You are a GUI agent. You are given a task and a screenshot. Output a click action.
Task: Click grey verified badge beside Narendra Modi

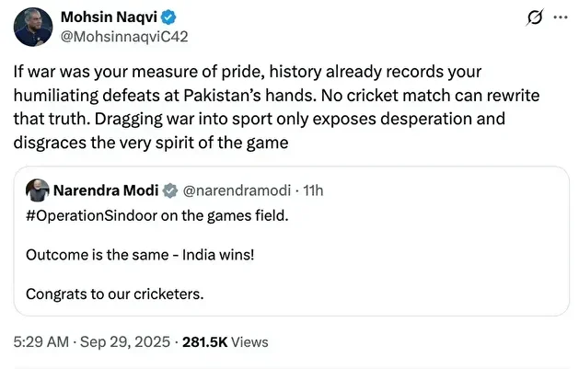(x=169, y=190)
